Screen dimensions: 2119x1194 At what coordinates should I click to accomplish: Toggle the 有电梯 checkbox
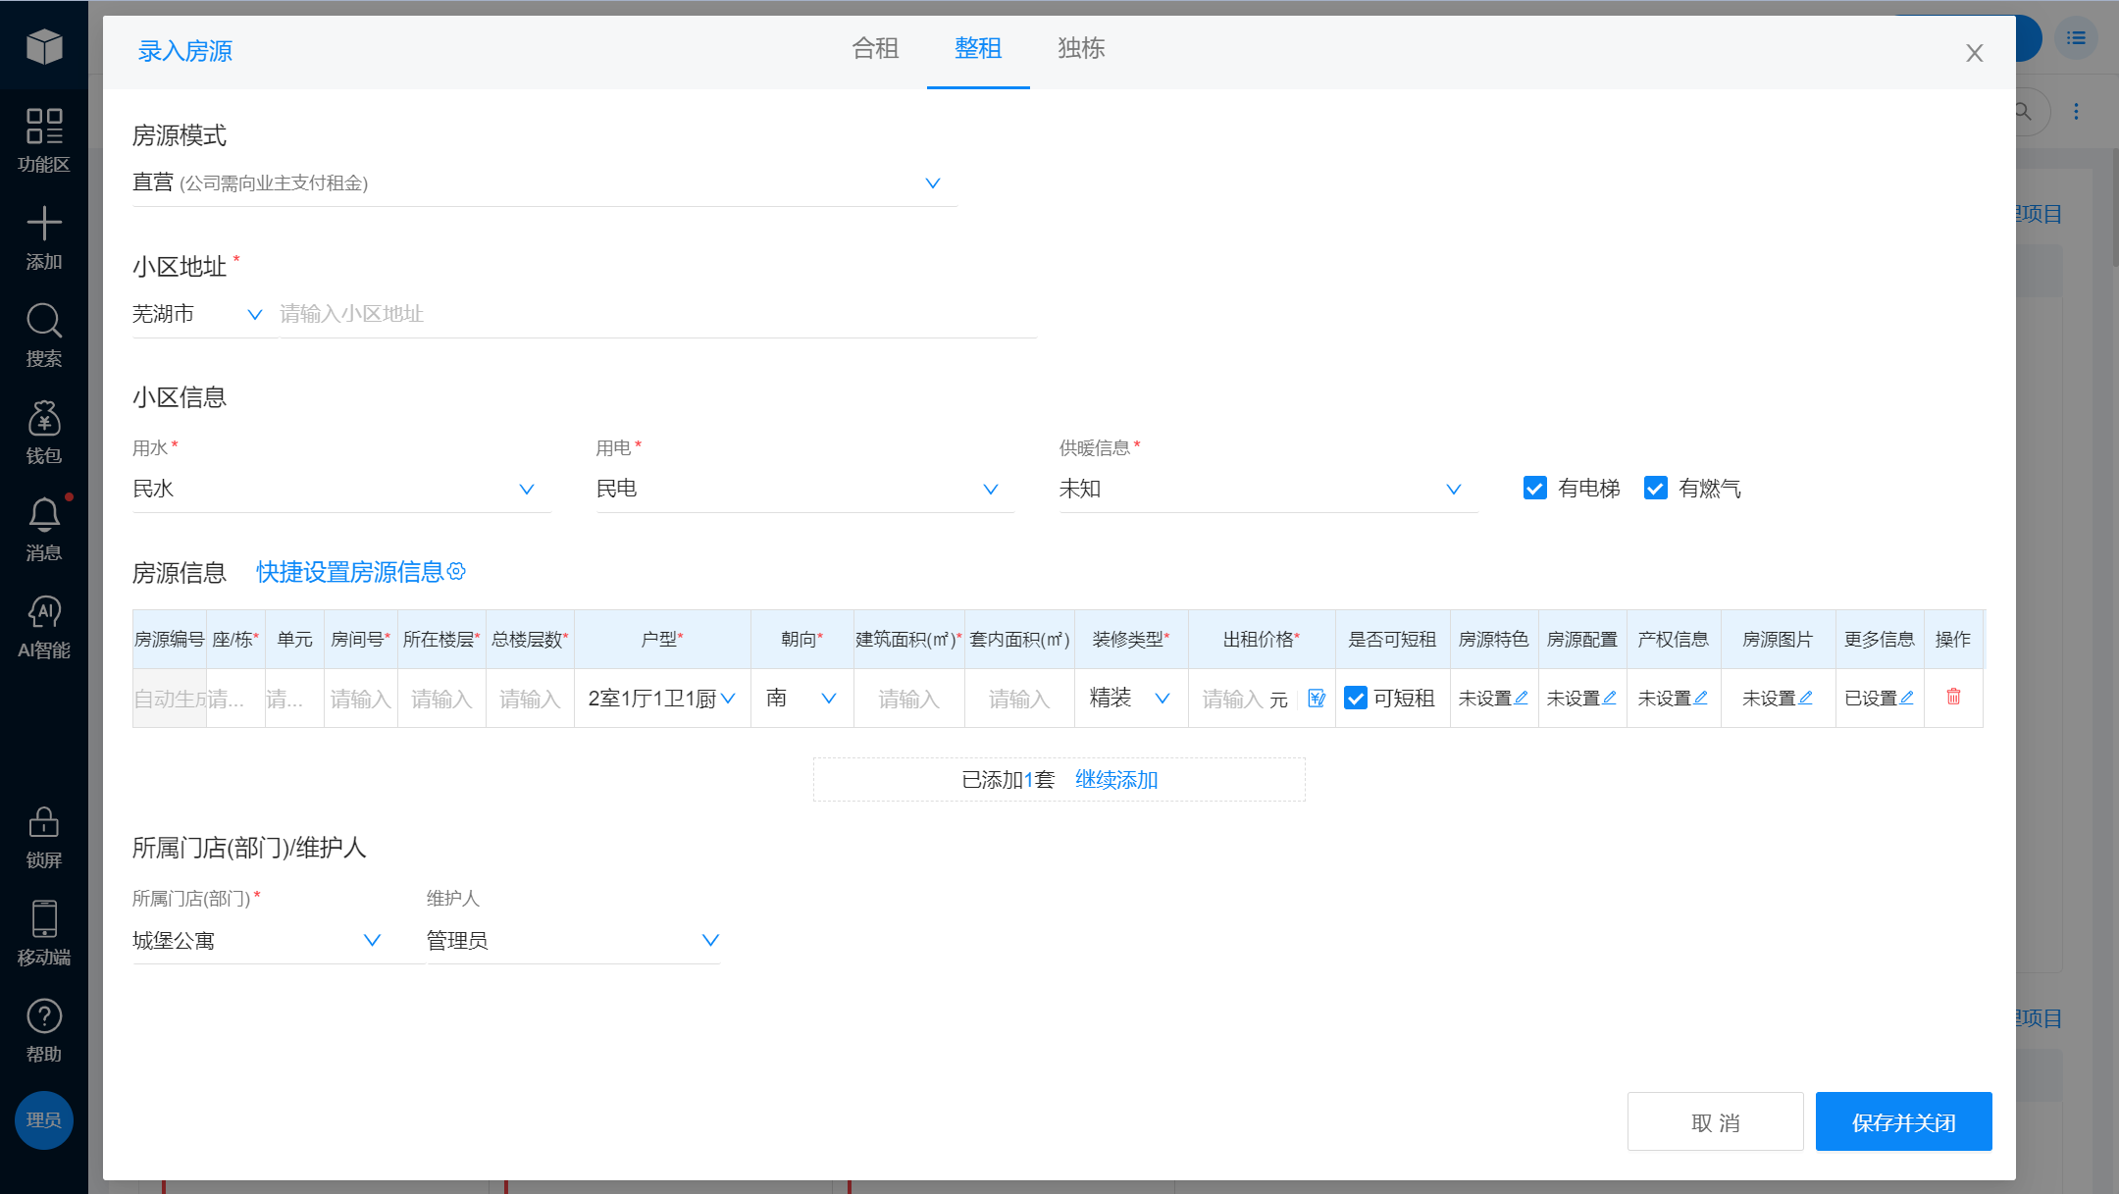[1535, 488]
